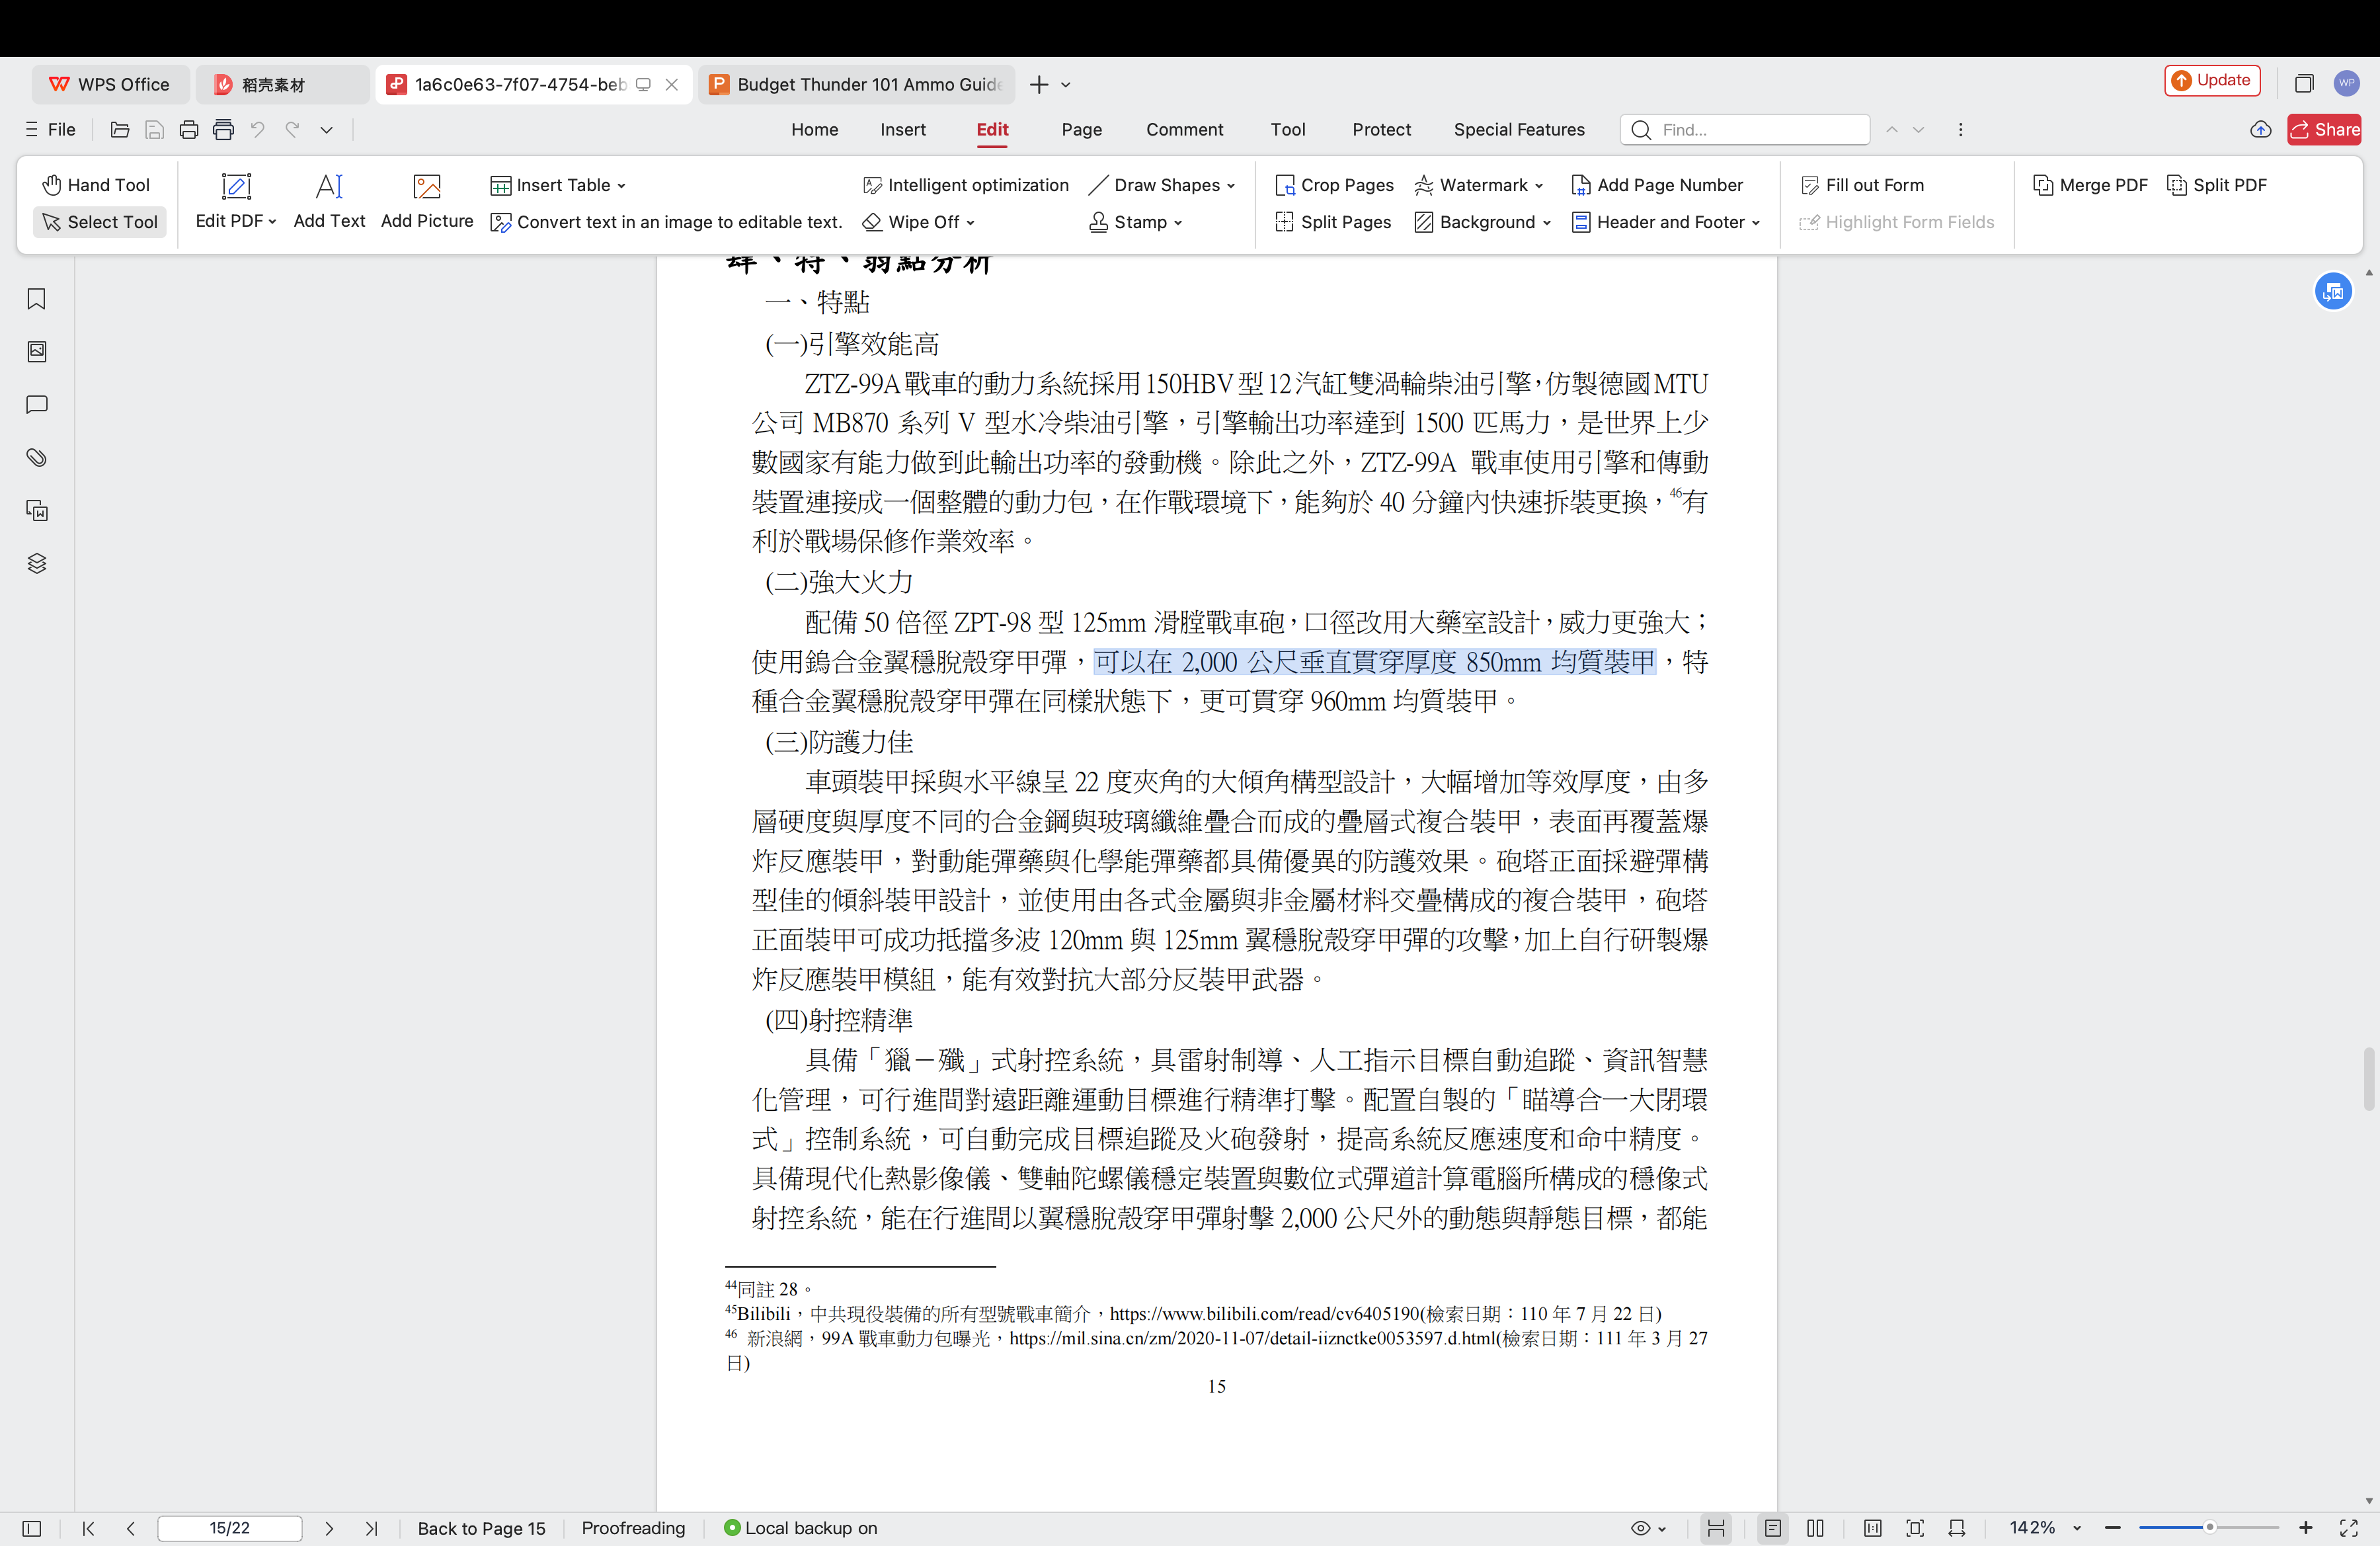Open the attachments paperclip panel
This screenshot has height=1546, width=2380.
tap(37, 458)
